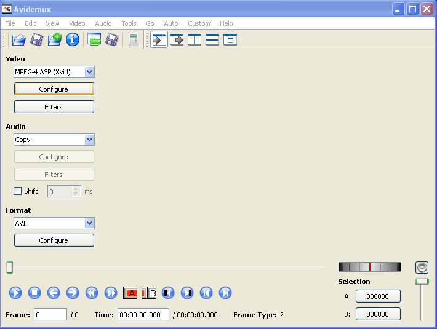Open the Tools menu

click(129, 23)
